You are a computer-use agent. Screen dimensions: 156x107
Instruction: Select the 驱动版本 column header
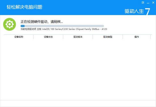(78, 37)
